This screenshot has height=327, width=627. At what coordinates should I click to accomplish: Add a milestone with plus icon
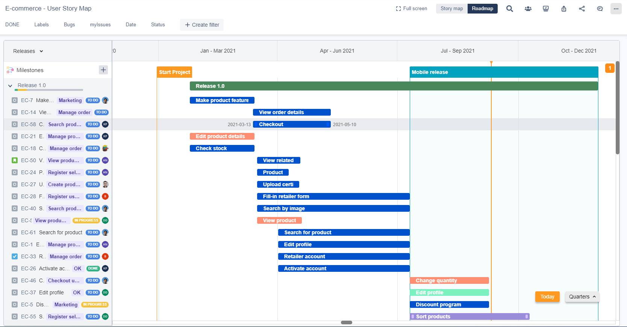tap(103, 70)
